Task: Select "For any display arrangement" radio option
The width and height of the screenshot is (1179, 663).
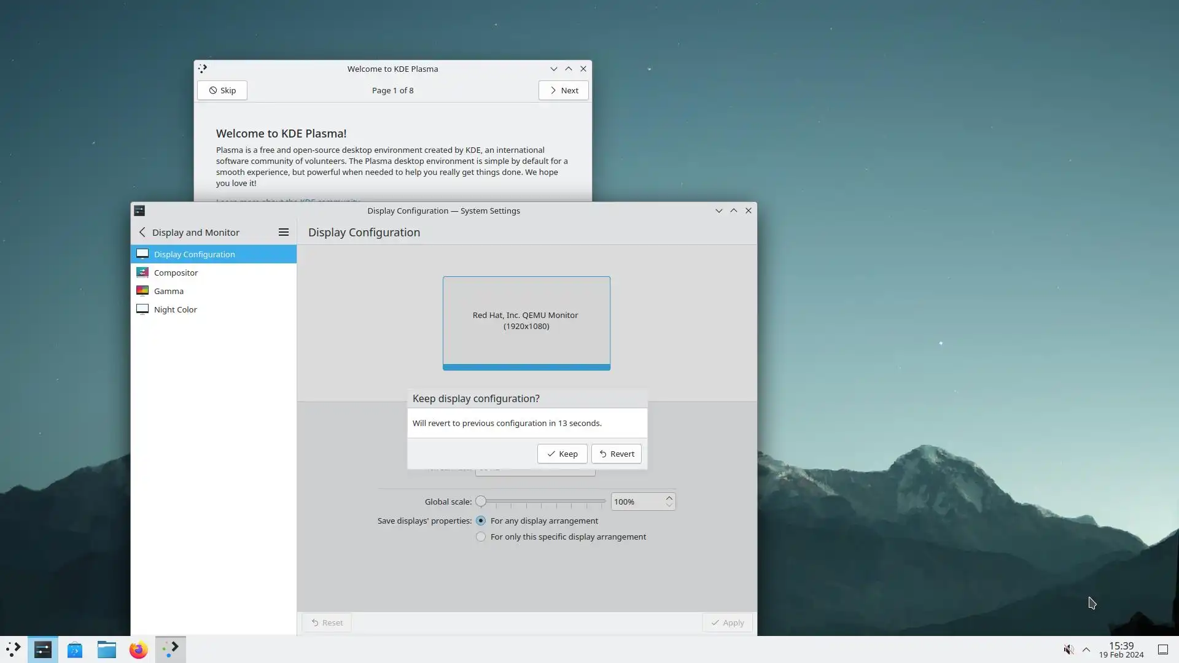Action: [x=481, y=521]
